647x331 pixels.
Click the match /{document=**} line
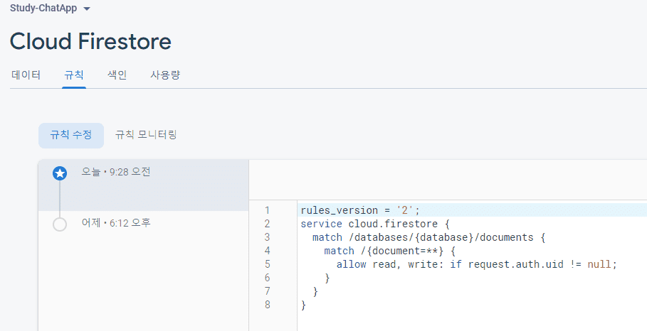point(389,251)
